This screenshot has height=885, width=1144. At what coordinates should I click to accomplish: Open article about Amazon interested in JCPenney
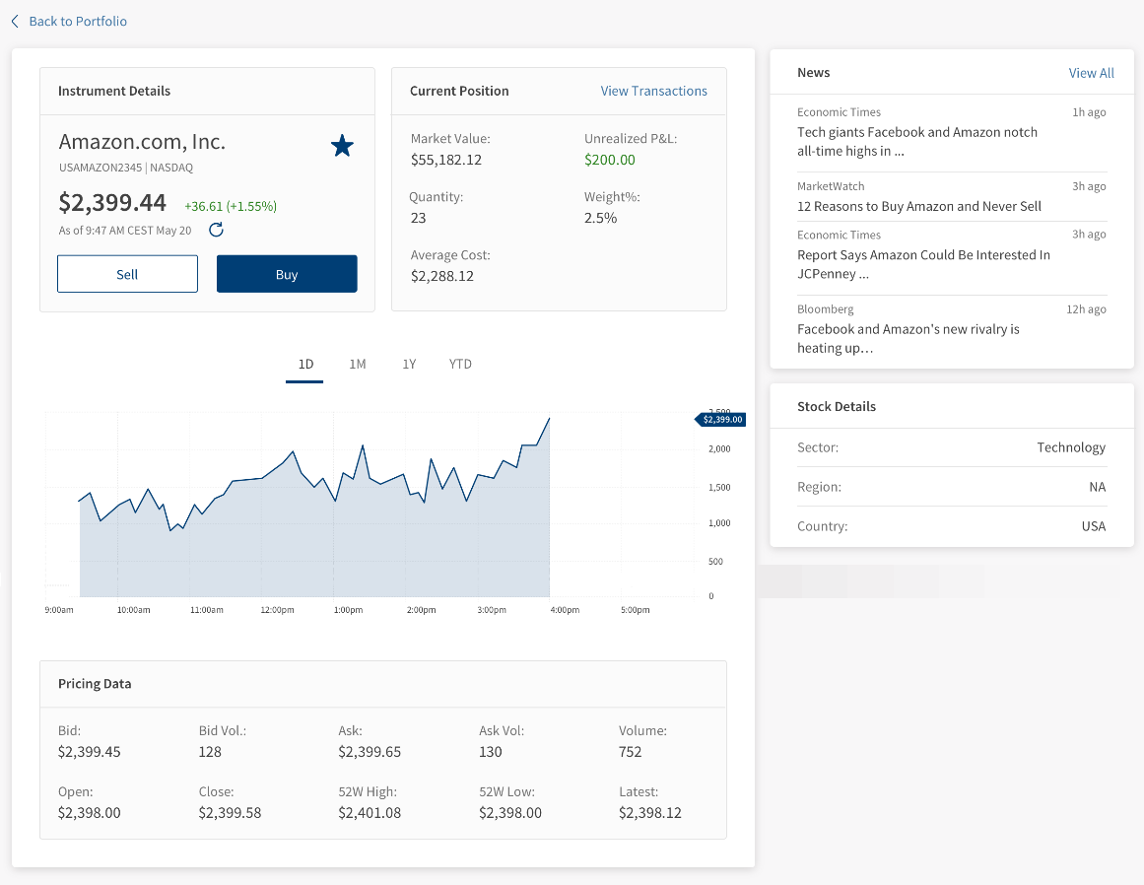pos(923,264)
